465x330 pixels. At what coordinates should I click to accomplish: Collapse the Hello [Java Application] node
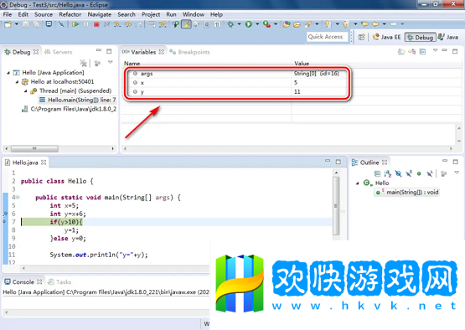pyautogui.click(x=8, y=73)
